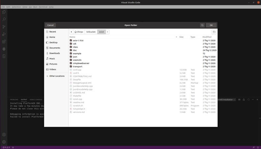
Task: Click the PlatformIO Home icon in status bar
Action: [13, 147]
